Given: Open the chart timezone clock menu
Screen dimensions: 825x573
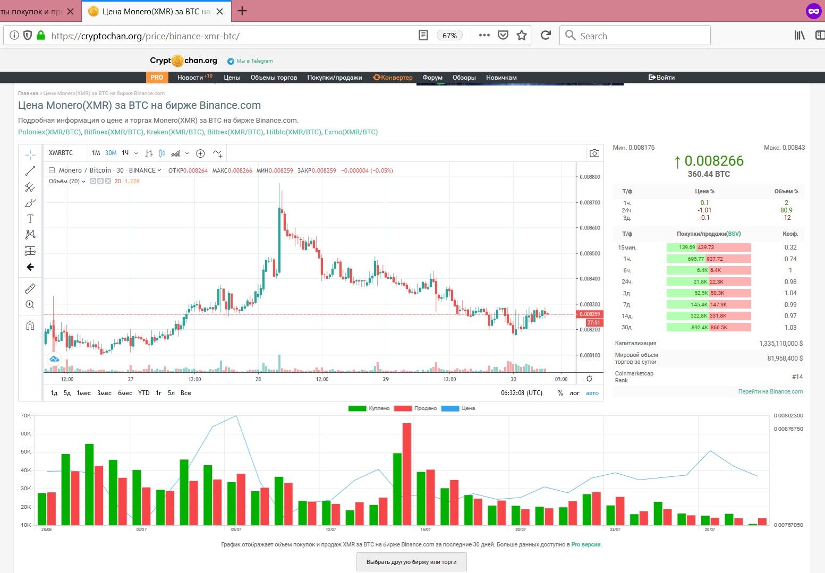Looking at the screenshot, I should tap(522, 393).
